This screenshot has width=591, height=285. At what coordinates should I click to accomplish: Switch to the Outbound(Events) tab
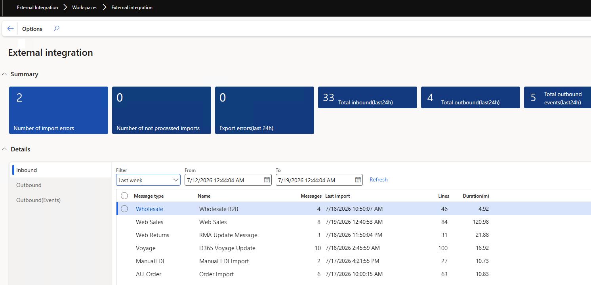click(61, 200)
